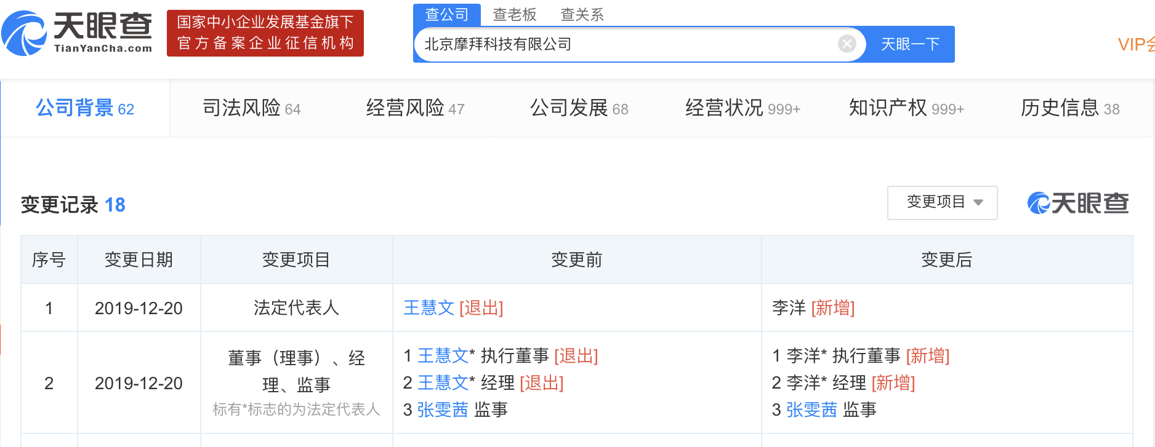Viewport: 1155px width, 447px height.
Task: Open the 知识产权 tab
Action: pos(906,108)
